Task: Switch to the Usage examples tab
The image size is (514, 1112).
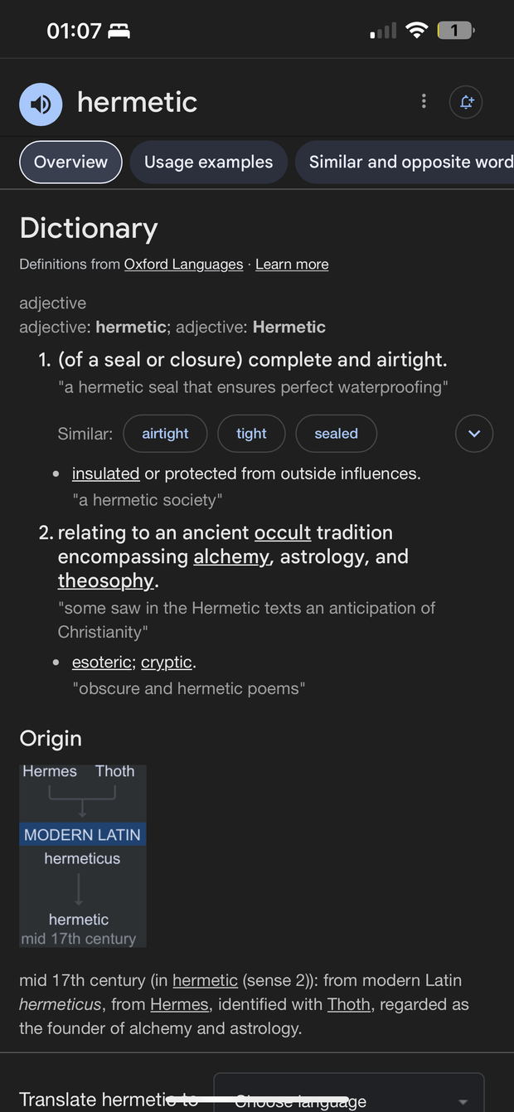Action: tap(208, 162)
